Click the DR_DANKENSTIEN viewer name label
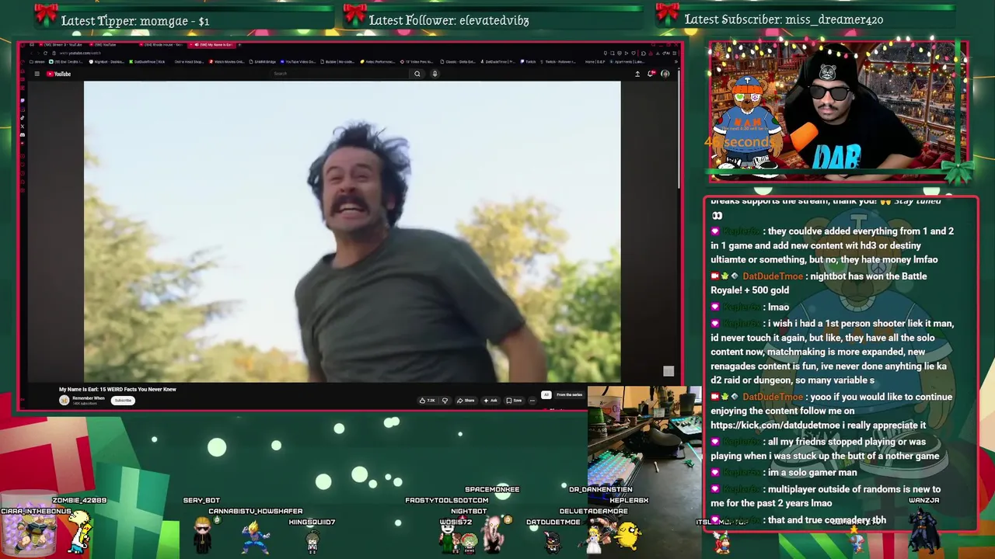The width and height of the screenshot is (995, 559). point(600,490)
